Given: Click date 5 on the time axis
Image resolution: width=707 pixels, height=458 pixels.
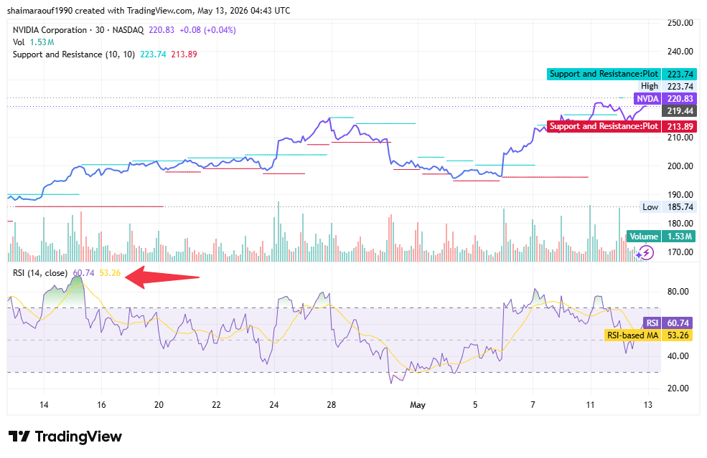Looking at the screenshot, I should point(475,405).
